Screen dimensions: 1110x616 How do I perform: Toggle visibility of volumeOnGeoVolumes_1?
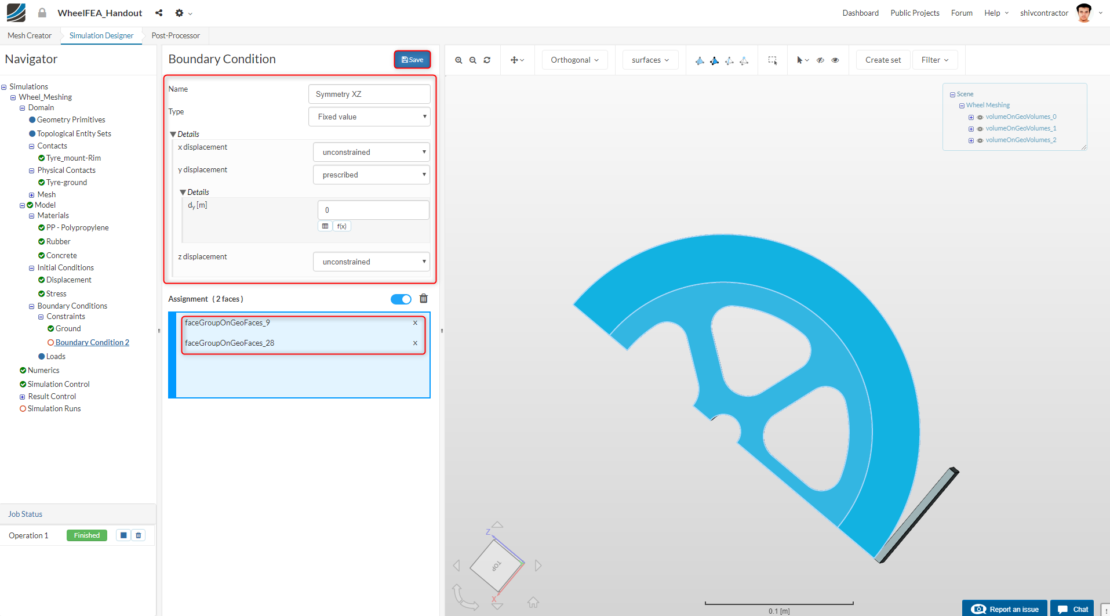coord(980,129)
